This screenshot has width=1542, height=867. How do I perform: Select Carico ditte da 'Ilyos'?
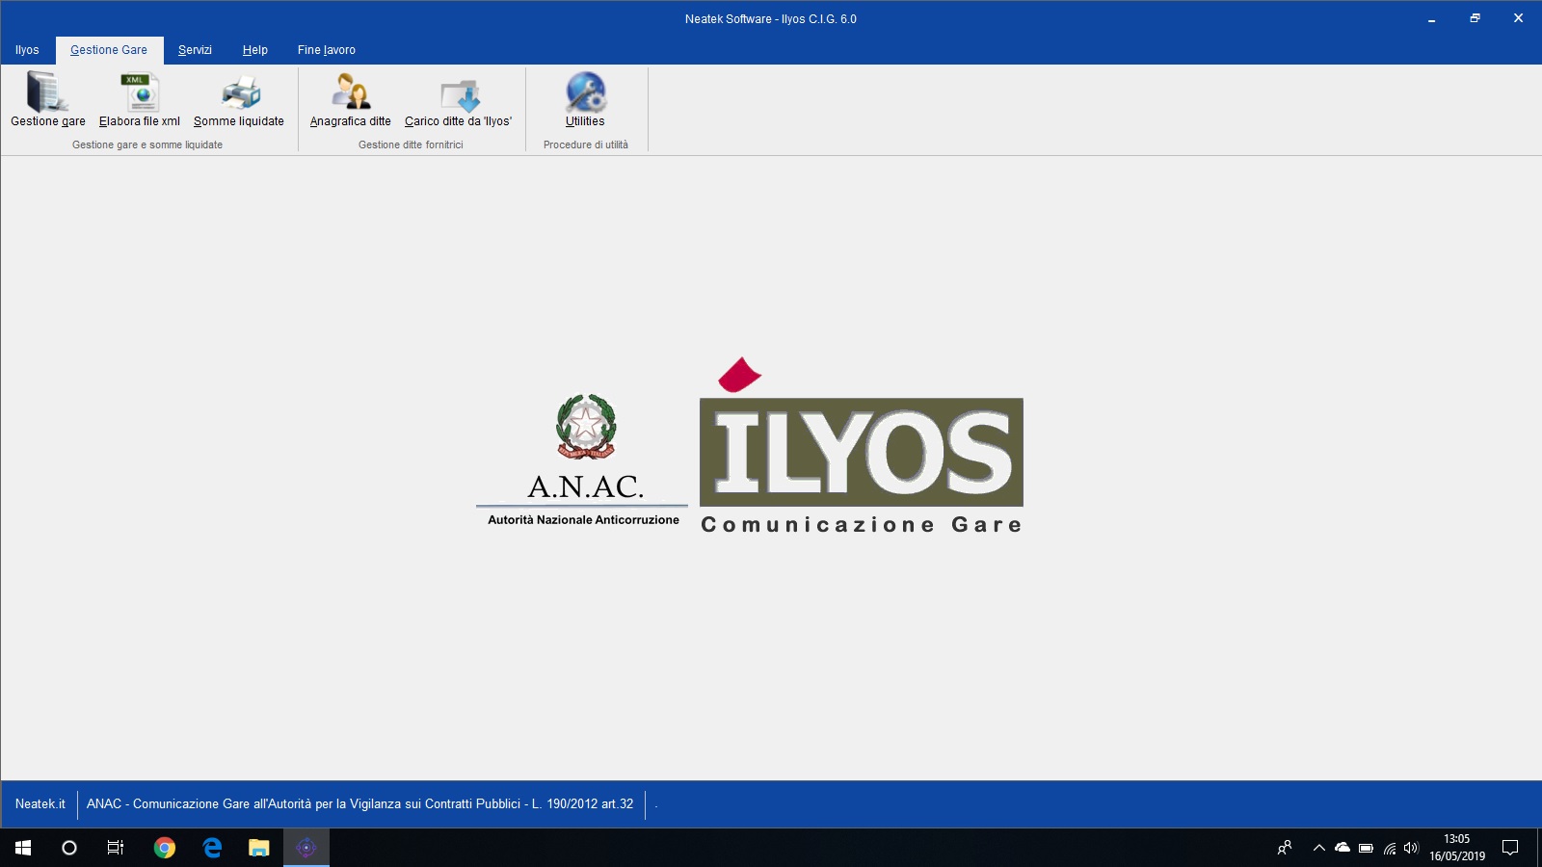coord(459,99)
